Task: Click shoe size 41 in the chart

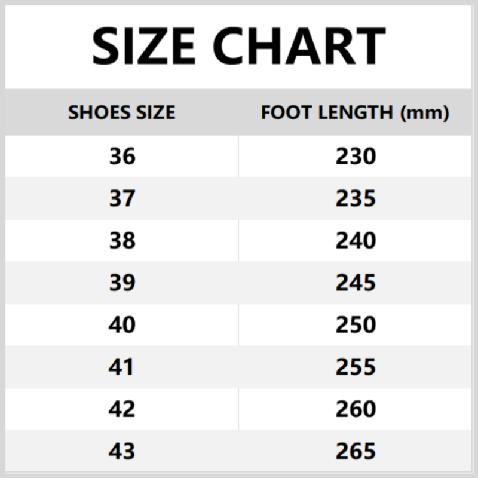Action: point(122,367)
